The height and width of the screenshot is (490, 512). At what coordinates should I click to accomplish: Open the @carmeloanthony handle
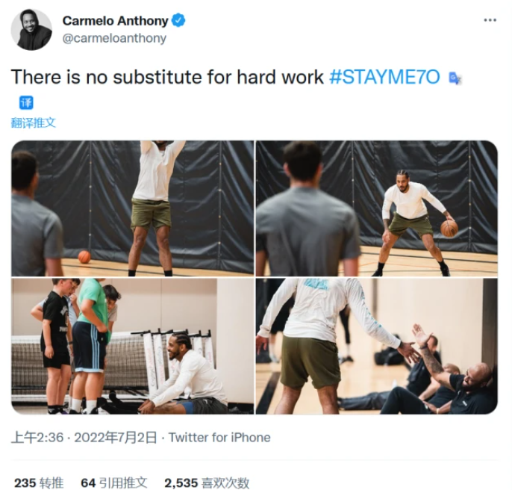point(114,38)
